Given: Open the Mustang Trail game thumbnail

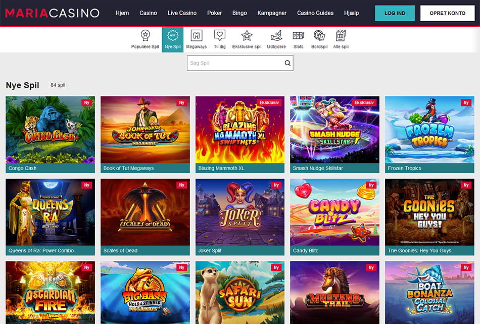Looking at the screenshot, I should (334, 293).
